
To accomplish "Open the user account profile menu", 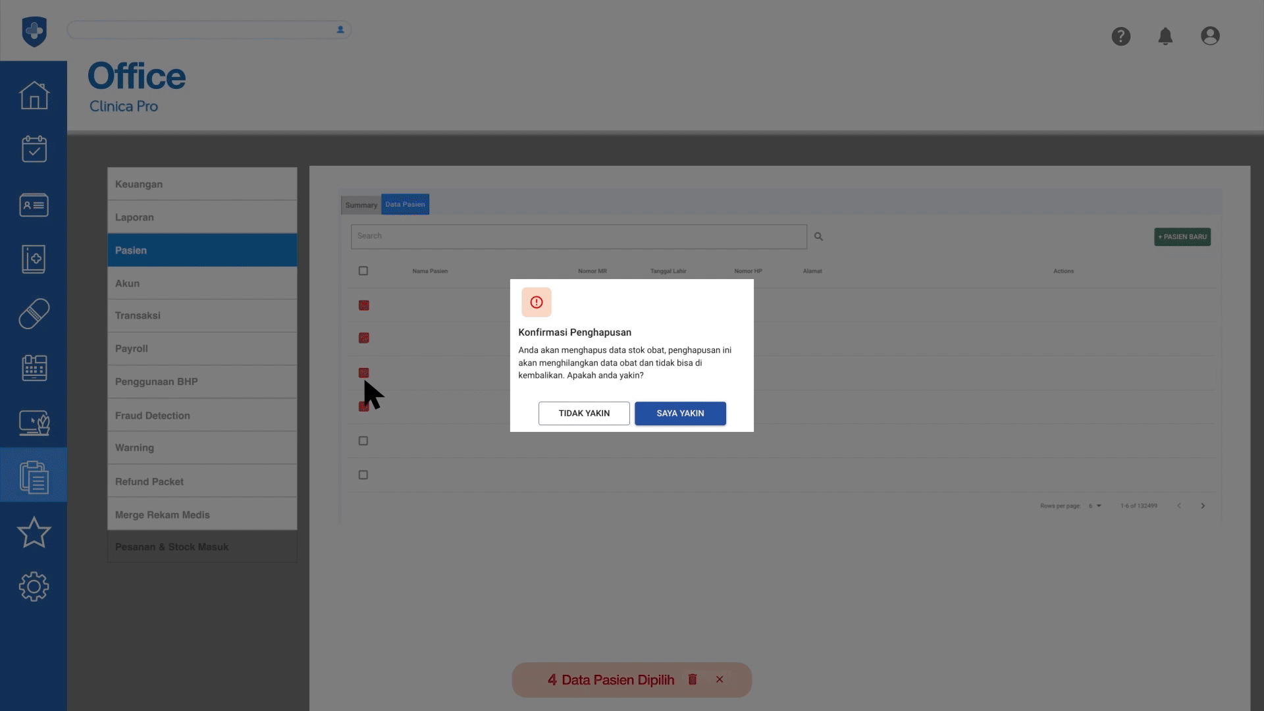I will pos(1210,36).
